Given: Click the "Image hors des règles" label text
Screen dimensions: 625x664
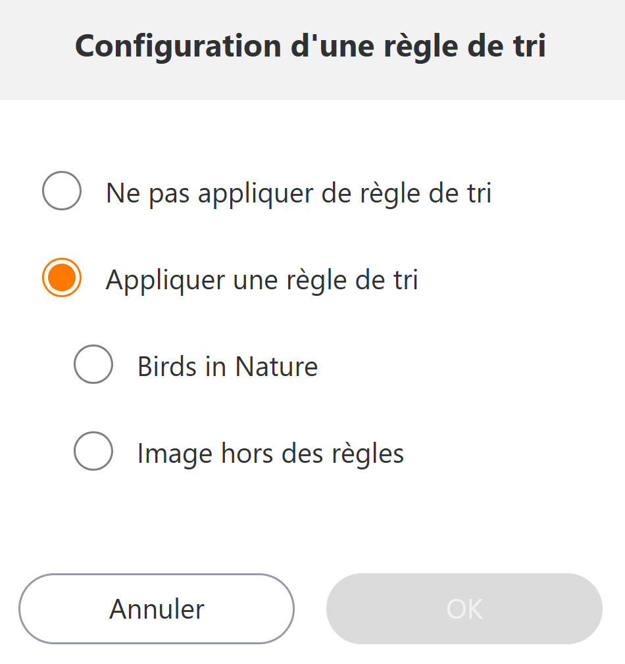Looking at the screenshot, I should 270,454.
